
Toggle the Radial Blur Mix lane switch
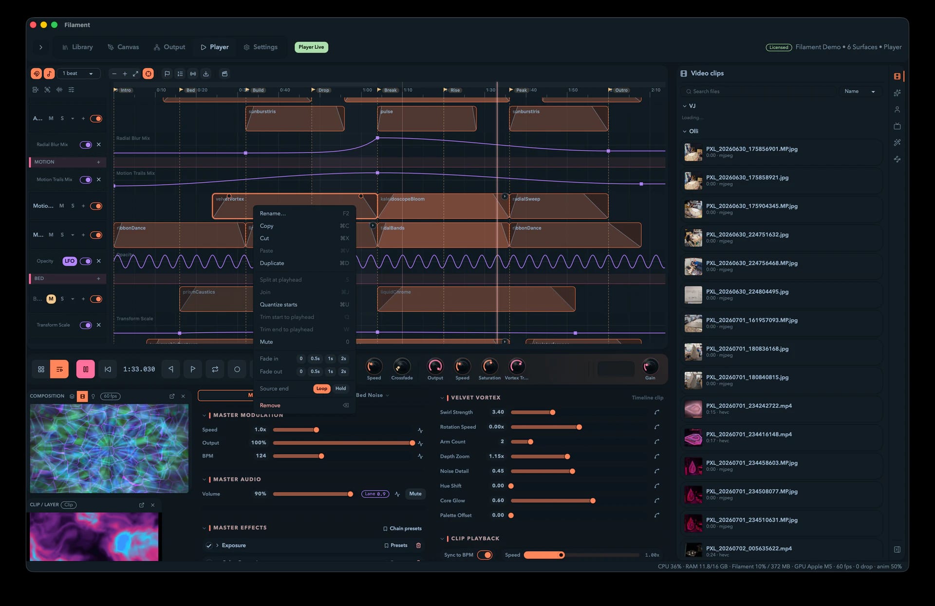[x=86, y=145]
